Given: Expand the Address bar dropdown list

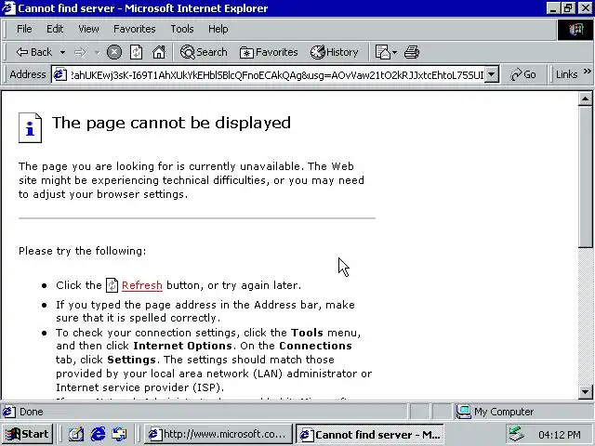Looking at the screenshot, I should coord(492,74).
